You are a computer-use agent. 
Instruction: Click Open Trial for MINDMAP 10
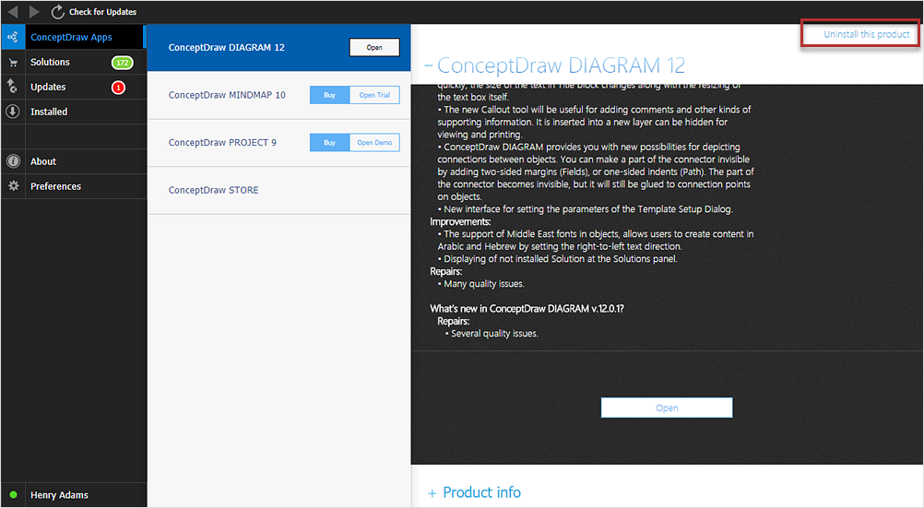click(374, 95)
